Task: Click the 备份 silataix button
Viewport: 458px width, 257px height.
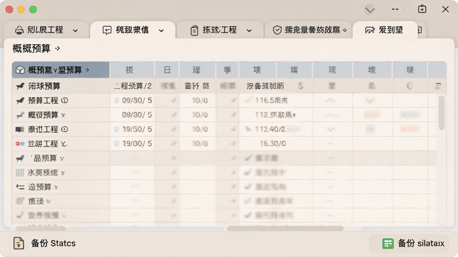Action: pyautogui.click(x=409, y=243)
